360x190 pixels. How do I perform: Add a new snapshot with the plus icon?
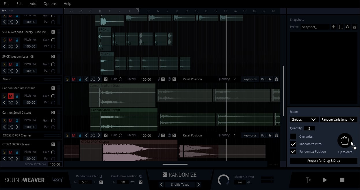coord(334,27)
